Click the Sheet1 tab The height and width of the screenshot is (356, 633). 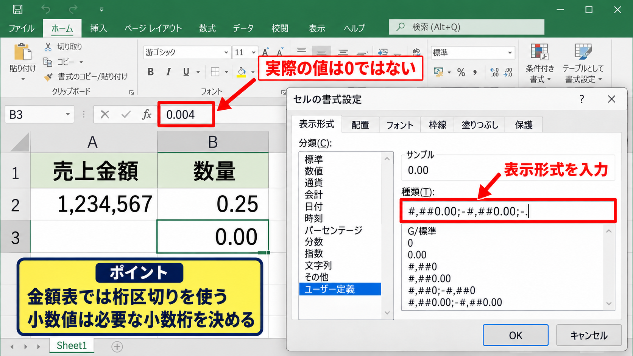72,346
